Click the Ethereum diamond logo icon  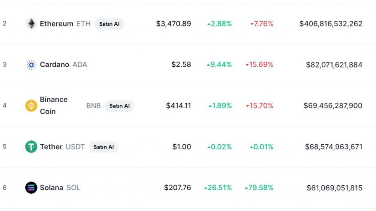pyautogui.click(x=31, y=24)
